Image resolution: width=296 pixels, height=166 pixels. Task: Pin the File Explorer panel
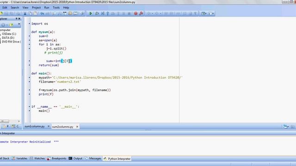pos(17,18)
